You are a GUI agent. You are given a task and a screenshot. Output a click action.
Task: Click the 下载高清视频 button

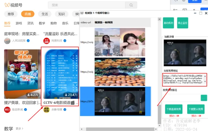coord(174,109)
